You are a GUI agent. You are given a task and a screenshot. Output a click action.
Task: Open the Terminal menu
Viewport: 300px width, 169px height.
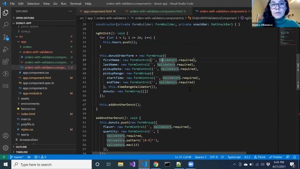75,4
